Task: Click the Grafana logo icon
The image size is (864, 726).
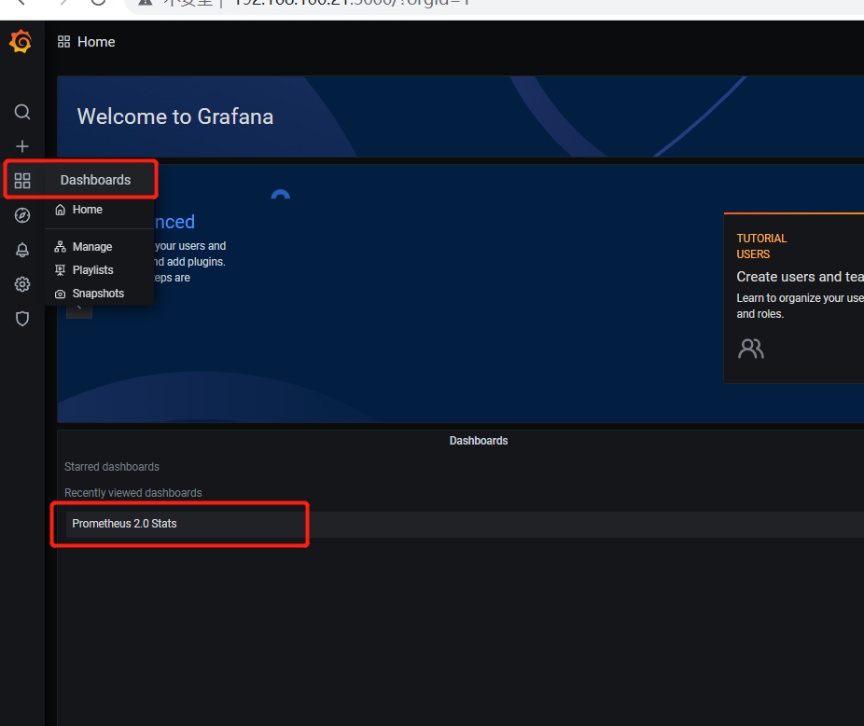Action: [x=21, y=42]
